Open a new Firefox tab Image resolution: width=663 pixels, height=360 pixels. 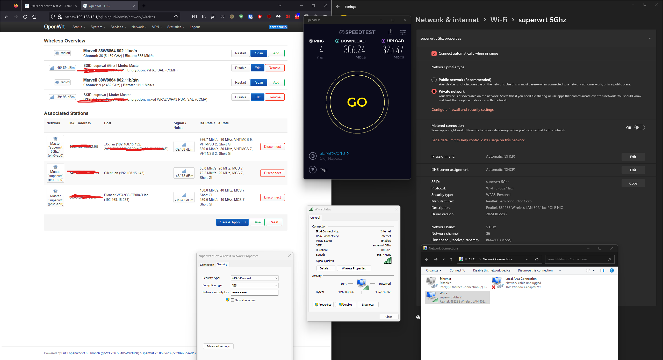[144, 6]
